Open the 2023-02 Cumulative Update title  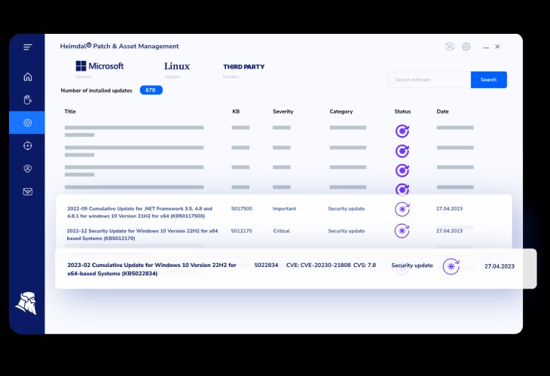[x=151, y=269]
